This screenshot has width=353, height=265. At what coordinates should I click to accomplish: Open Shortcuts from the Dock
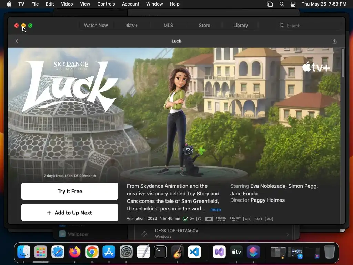[x=253, y=252]
